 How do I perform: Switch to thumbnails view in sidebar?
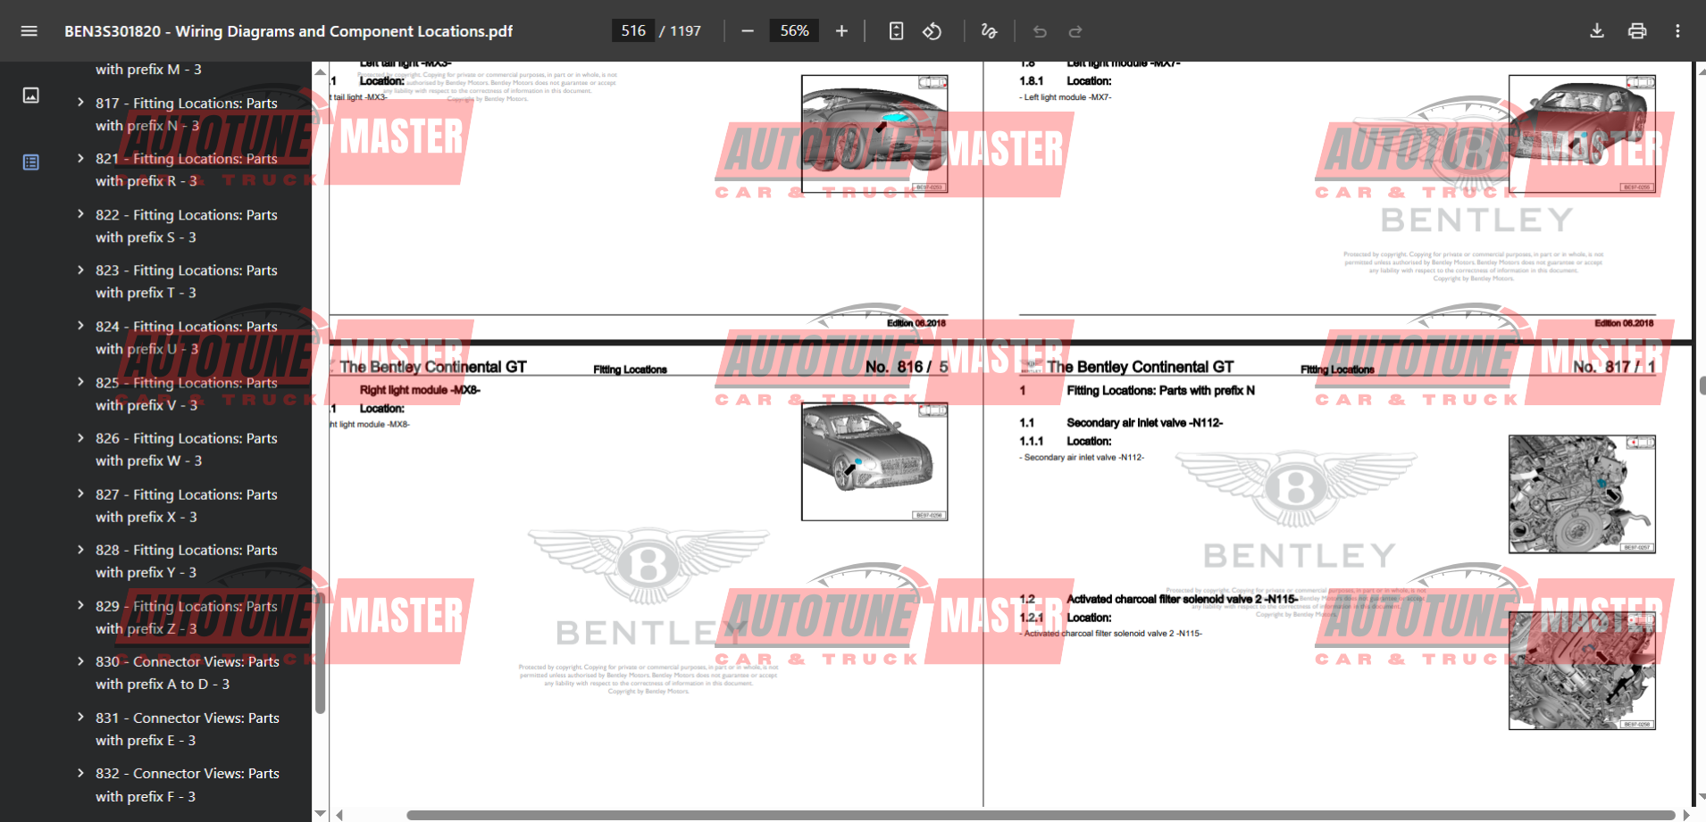30,95
